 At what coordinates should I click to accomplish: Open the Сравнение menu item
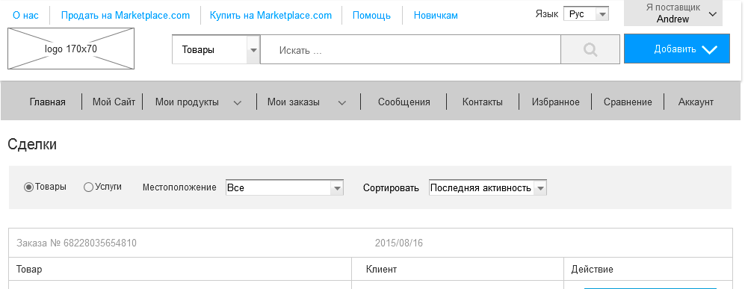point(628,102)
